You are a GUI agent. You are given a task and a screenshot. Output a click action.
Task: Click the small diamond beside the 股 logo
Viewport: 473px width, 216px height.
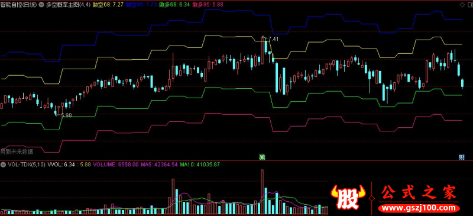pos(372,198)
